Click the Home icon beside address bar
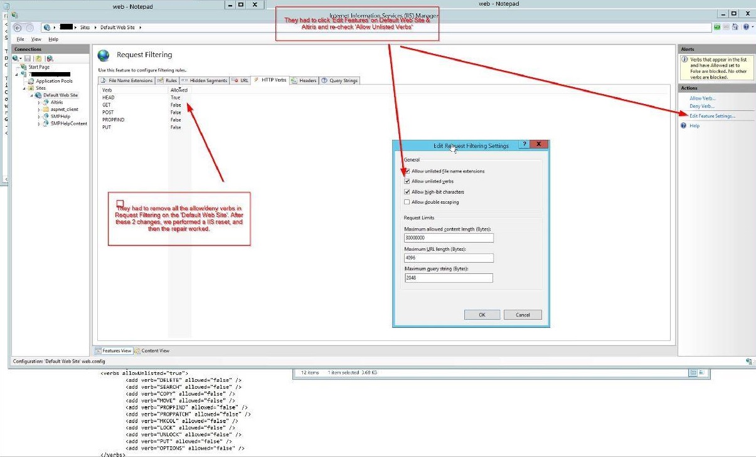Screen dimensions: 756x457 click(735, 27)
